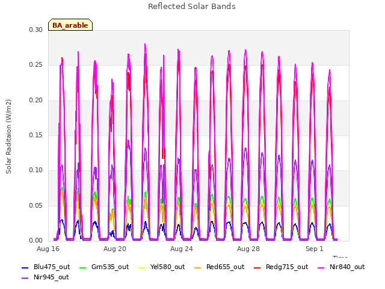Click the Solar Raditaion (W/m2) axis label
Screen dimensions: 385x289
pos(8,137)
